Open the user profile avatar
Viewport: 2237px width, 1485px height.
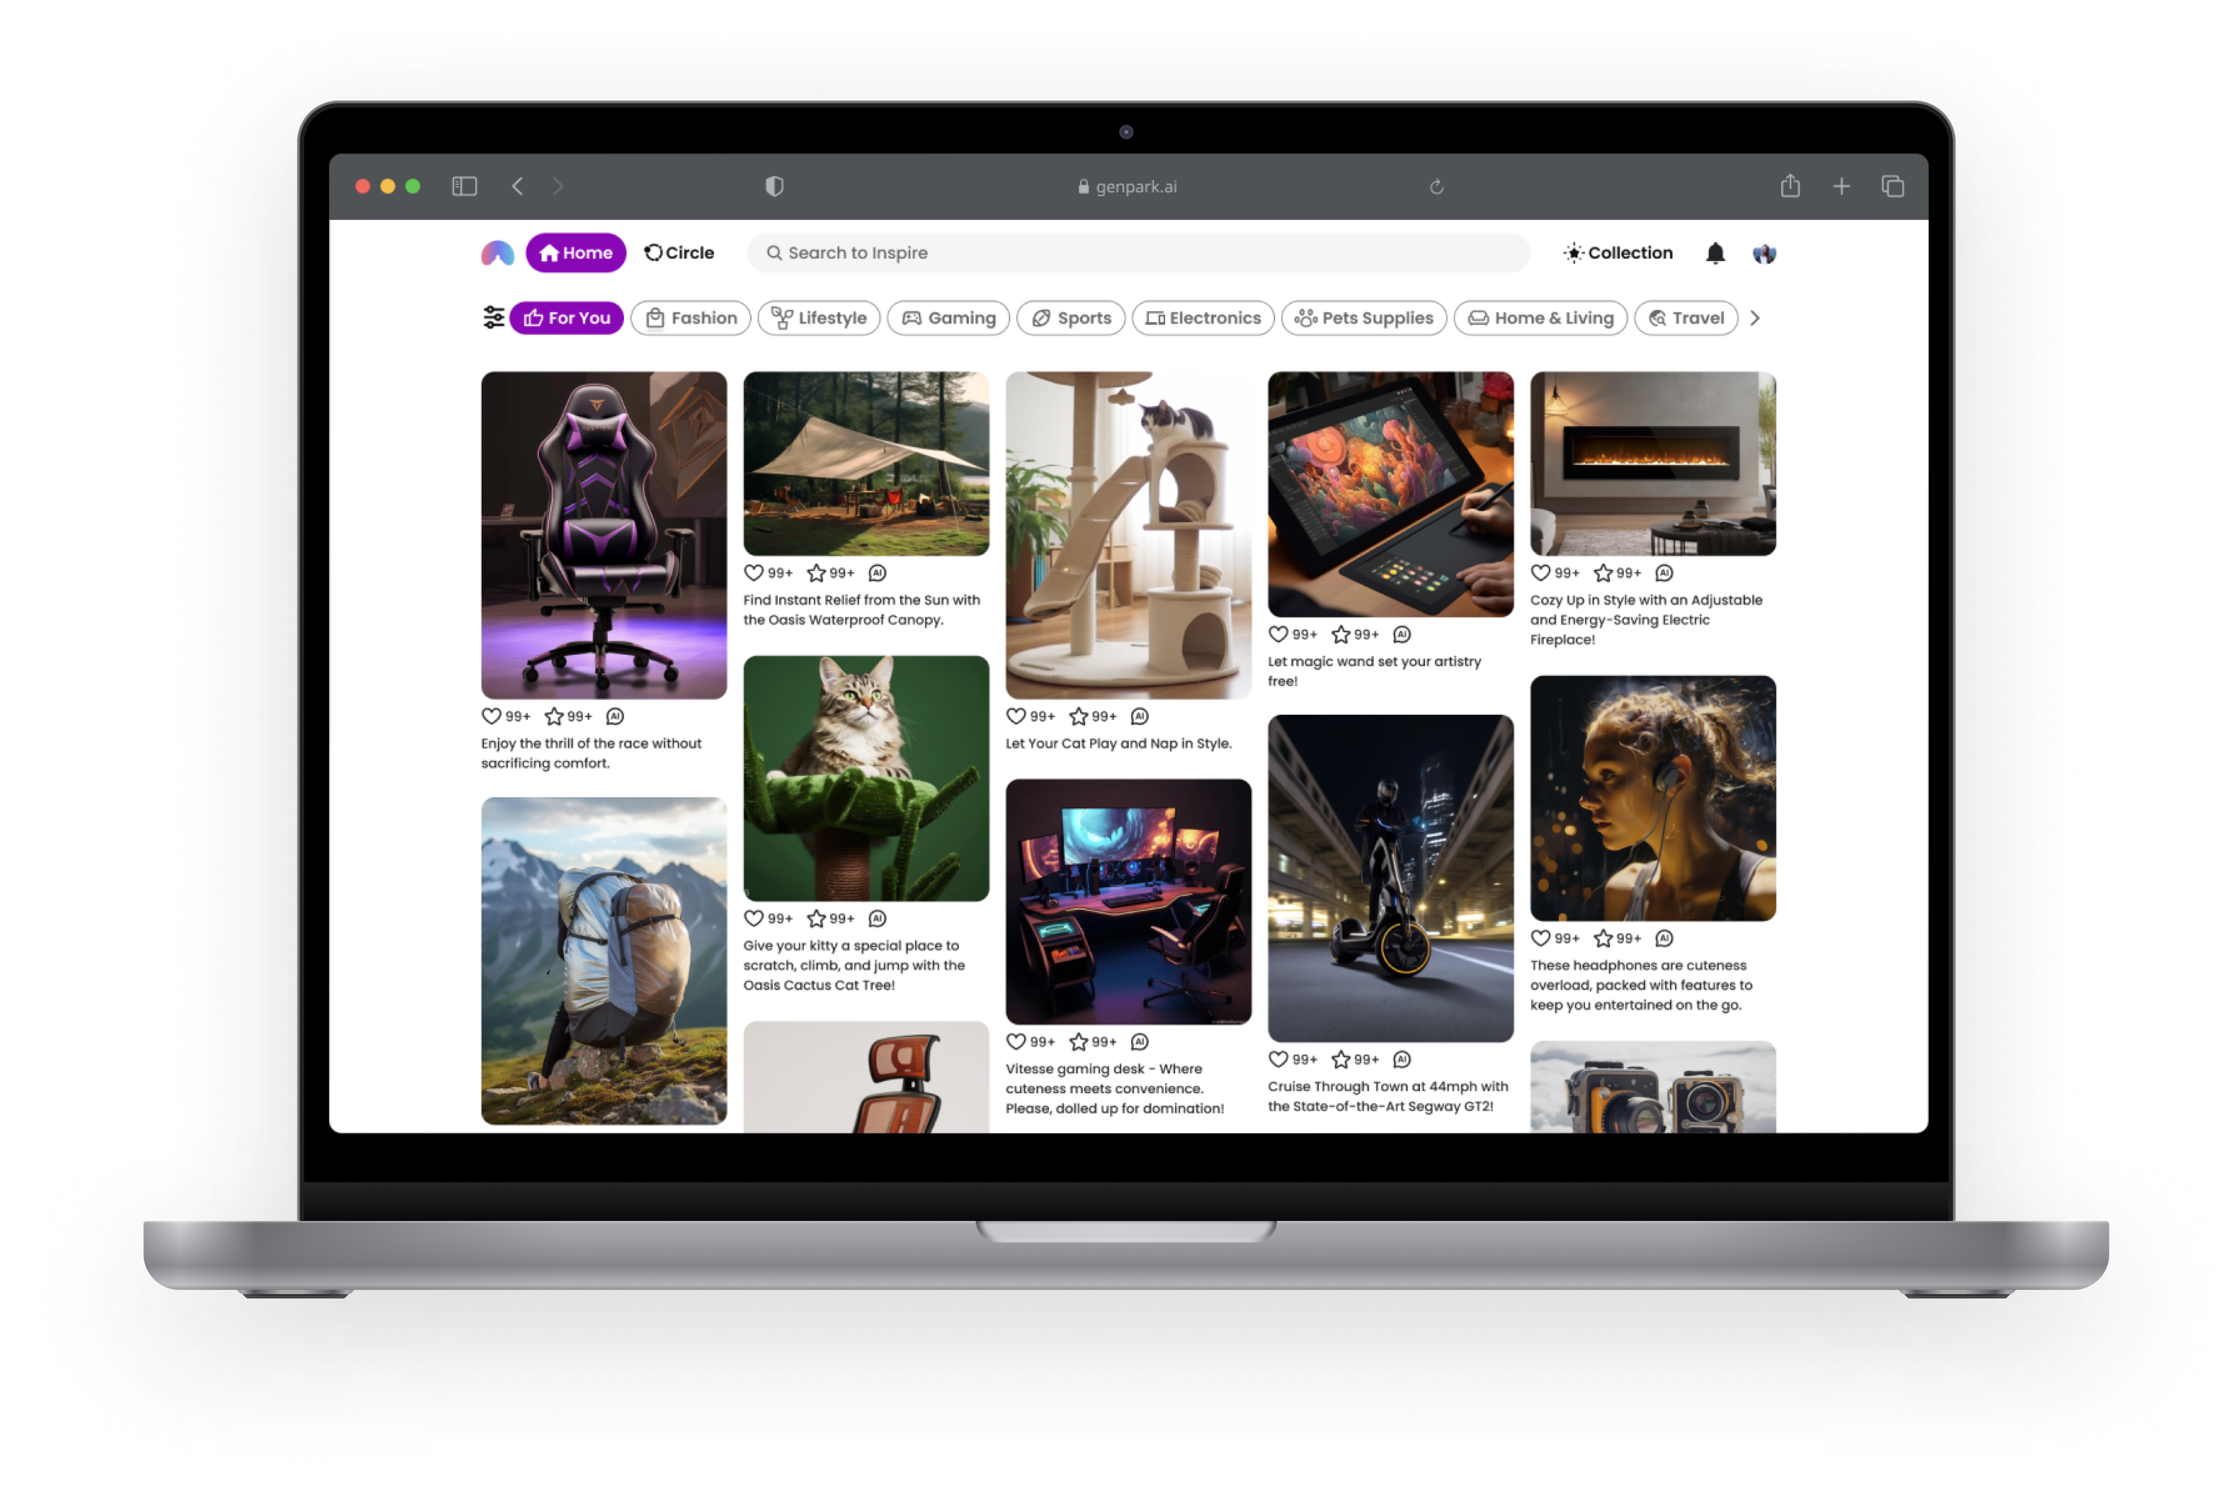click(1763, 253)
